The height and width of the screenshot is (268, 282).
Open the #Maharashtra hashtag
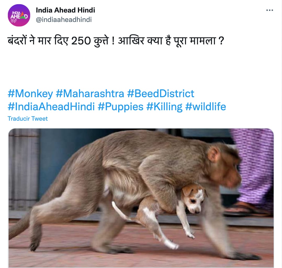90,94
